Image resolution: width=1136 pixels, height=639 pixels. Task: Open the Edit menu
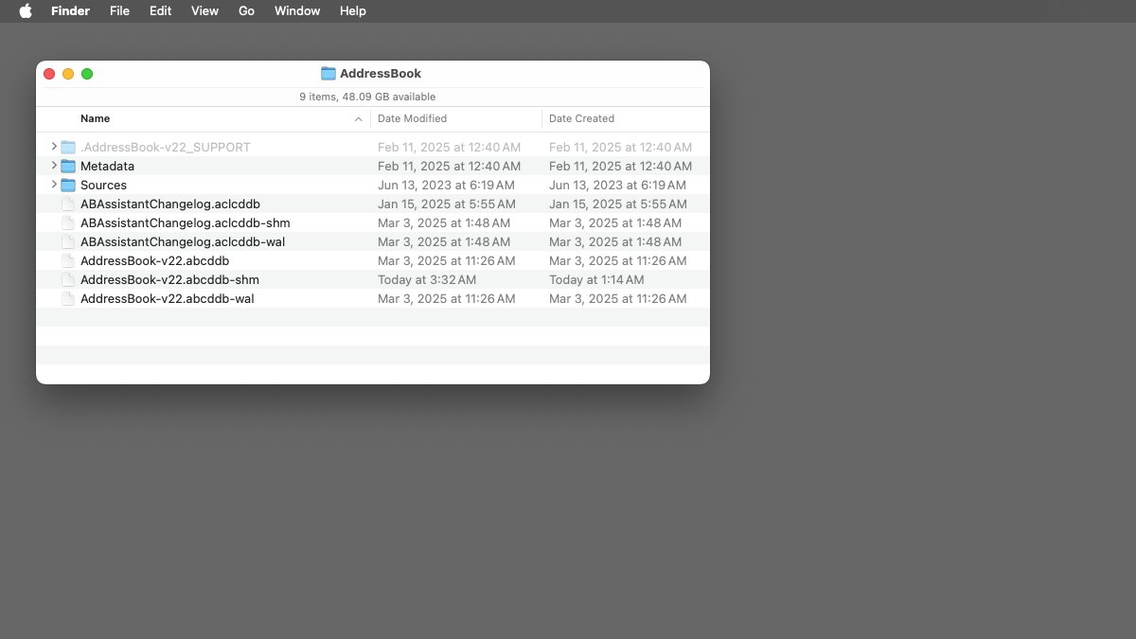160,11
